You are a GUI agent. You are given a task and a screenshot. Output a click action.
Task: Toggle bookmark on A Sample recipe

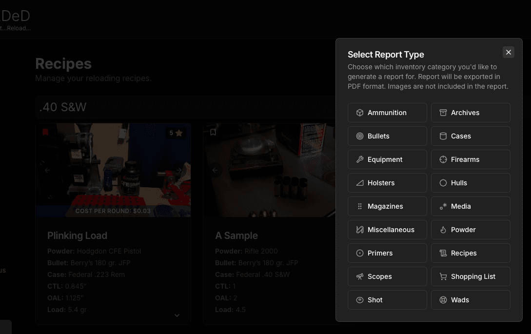[x=213, y=132]
